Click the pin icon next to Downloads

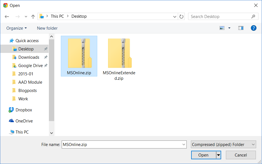(x=46, y=57)
